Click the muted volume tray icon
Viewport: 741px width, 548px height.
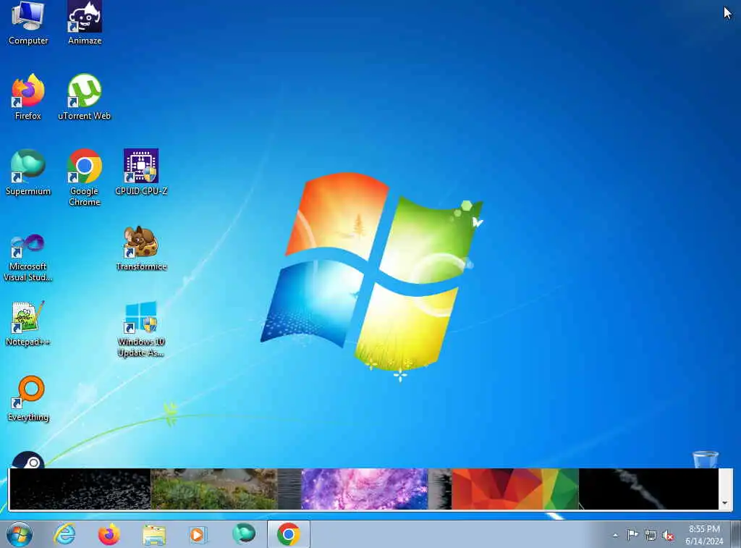[x=668, y=535]
